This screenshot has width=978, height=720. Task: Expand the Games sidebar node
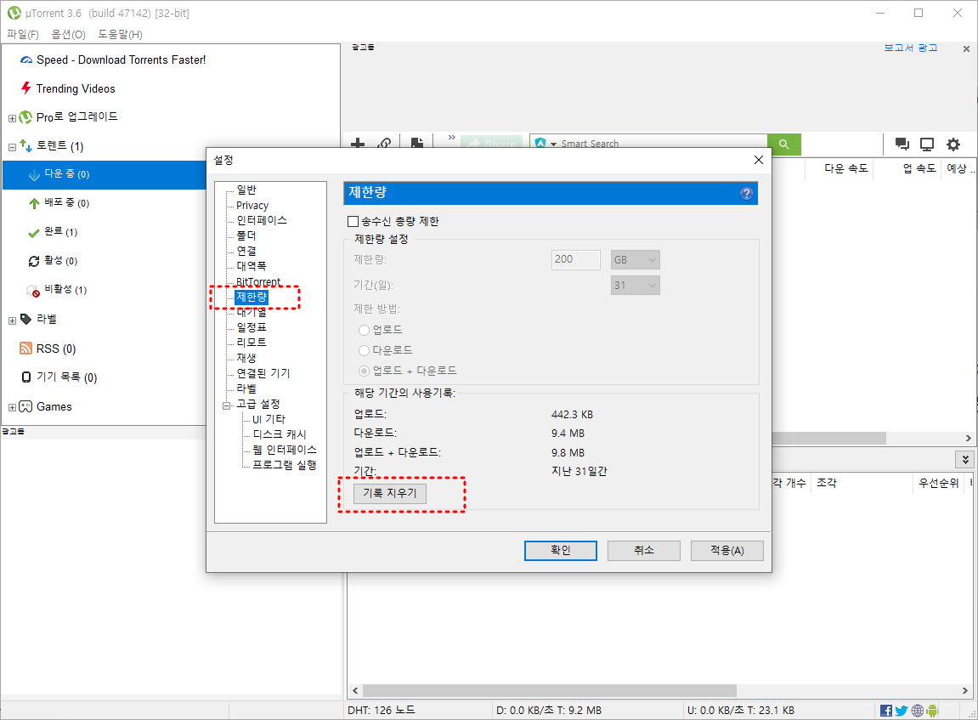click(x=12, y=407)
